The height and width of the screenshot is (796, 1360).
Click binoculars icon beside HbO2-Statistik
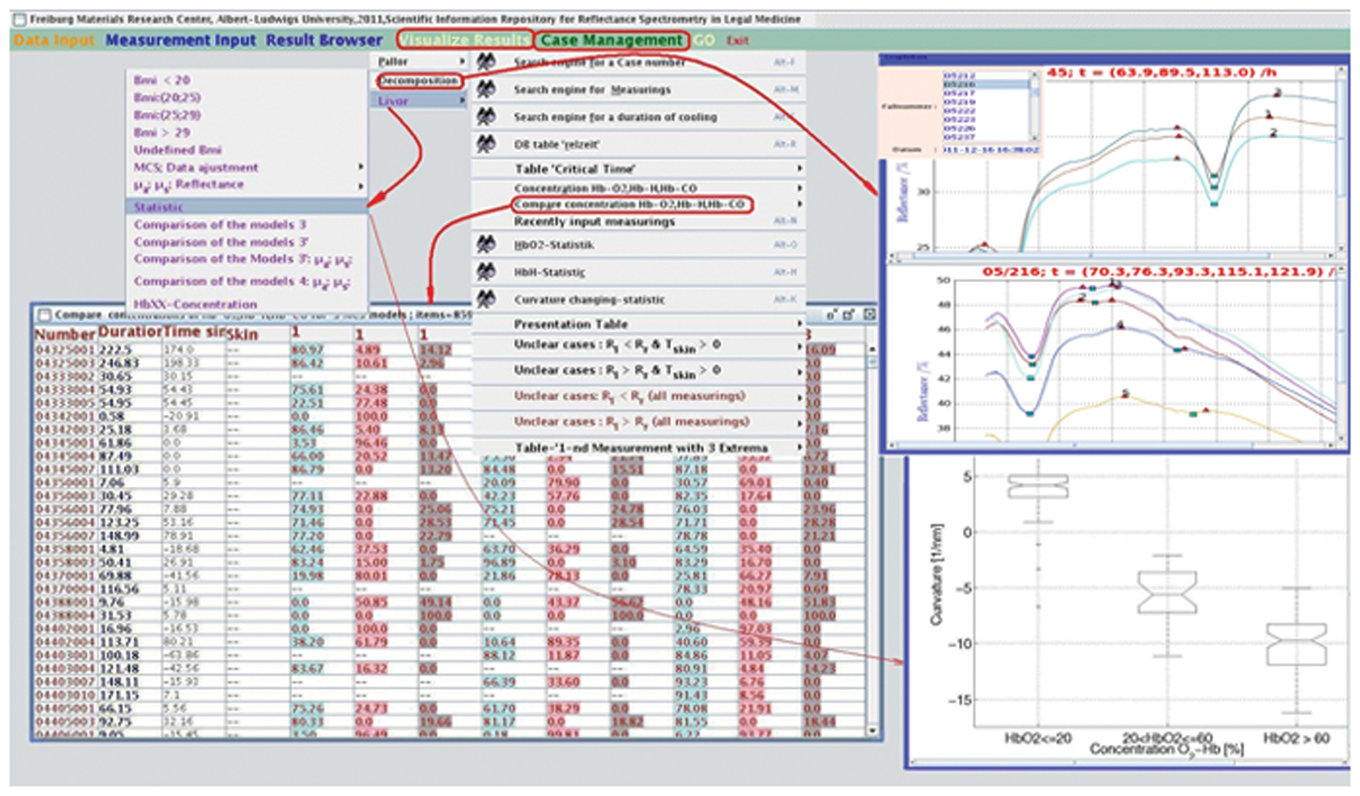486,244
